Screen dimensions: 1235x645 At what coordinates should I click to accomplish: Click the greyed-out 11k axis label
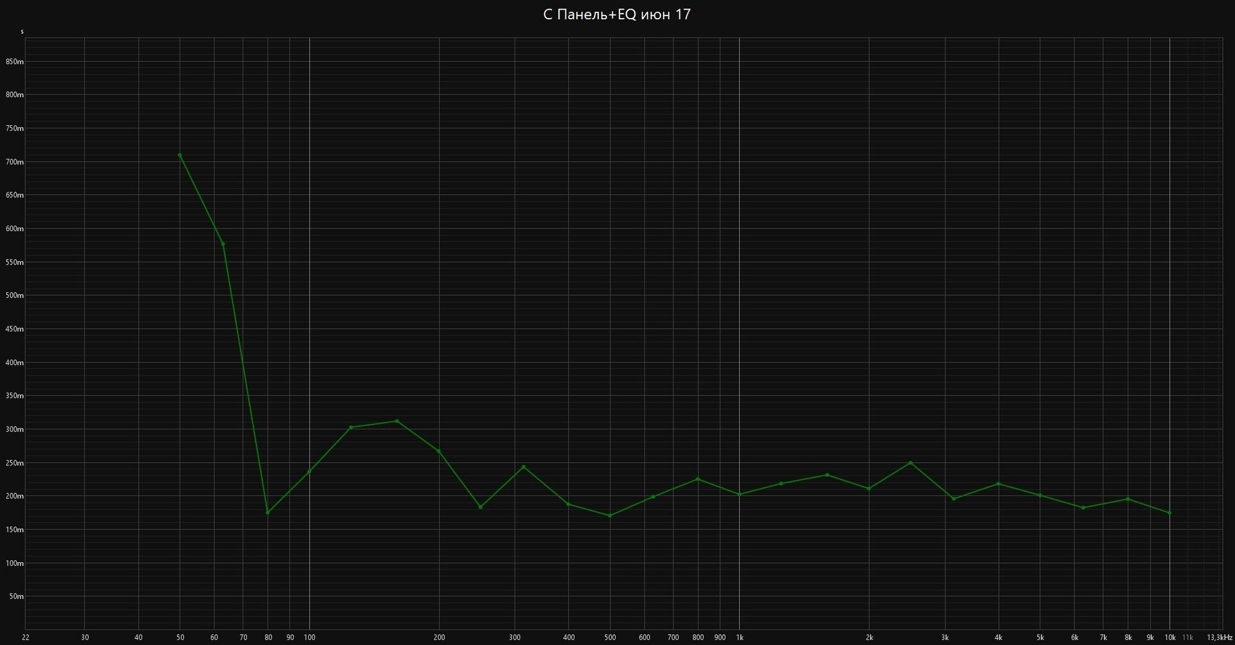pos(1187,637)
